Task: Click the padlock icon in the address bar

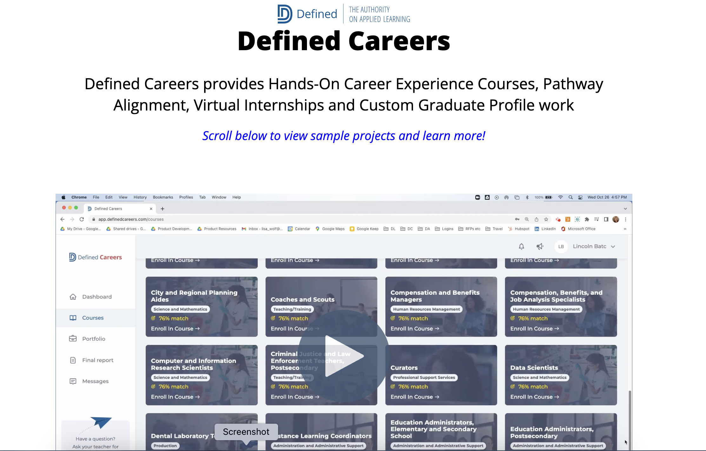Action: tap(93, 219)
